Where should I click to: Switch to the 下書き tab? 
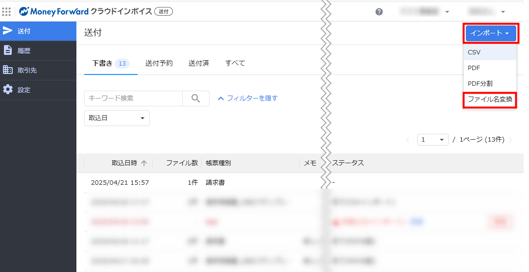tap(111, 63)
